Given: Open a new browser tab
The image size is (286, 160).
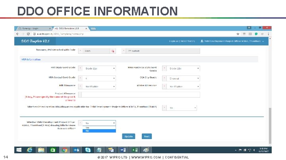Looking at the screenshot, I should (x=93, y=28).
